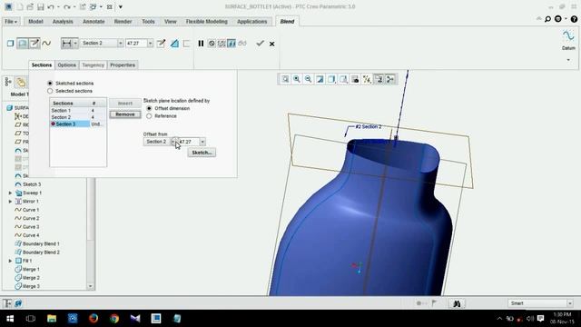Screen dimensions: 581x327
Task: Select Boundary Blend 1 in model tree
Action: tap(37, 243)
